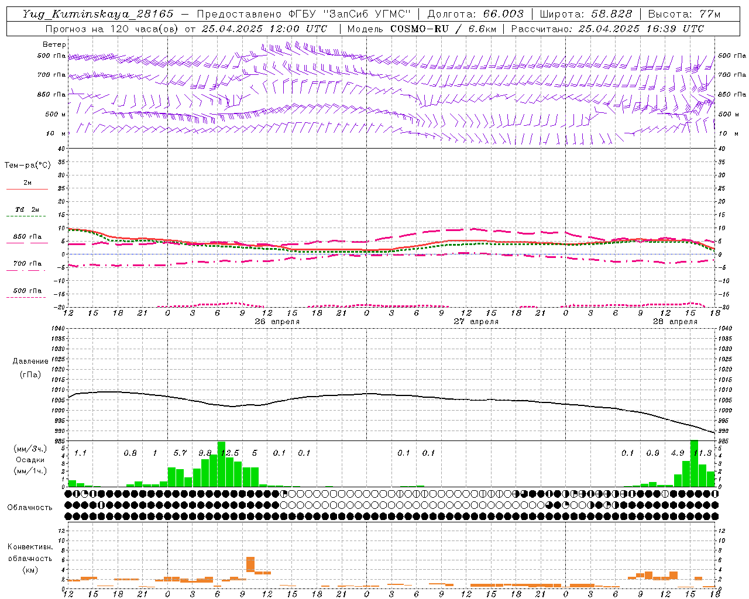Click the 4.9 precipitation total value
This screenshot has width=749, height=599.
pos(678,453)
